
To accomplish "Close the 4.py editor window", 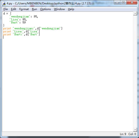I will pyautogui.click(x=132, y=2).
